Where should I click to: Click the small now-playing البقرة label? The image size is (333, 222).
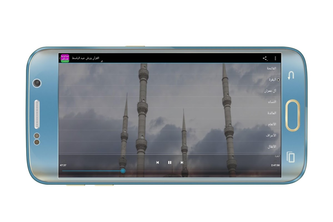277,156
